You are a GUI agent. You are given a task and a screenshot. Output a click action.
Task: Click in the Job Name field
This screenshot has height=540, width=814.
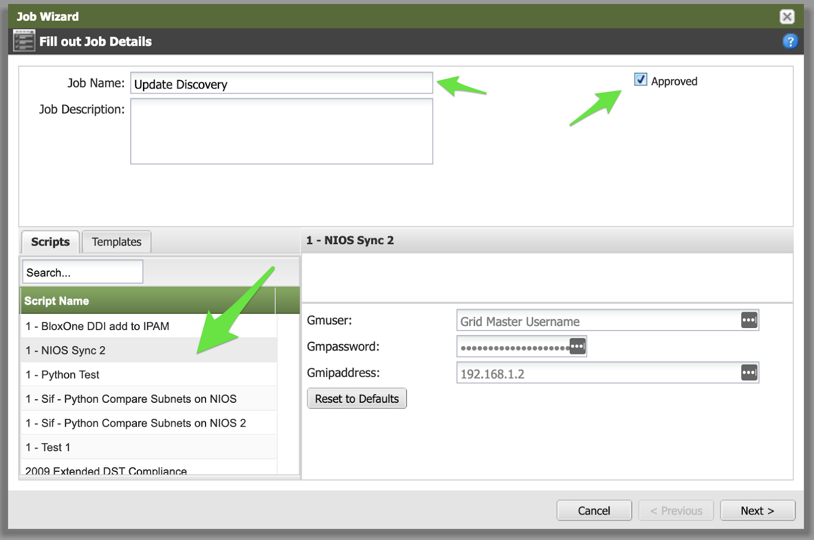(281, 84)
